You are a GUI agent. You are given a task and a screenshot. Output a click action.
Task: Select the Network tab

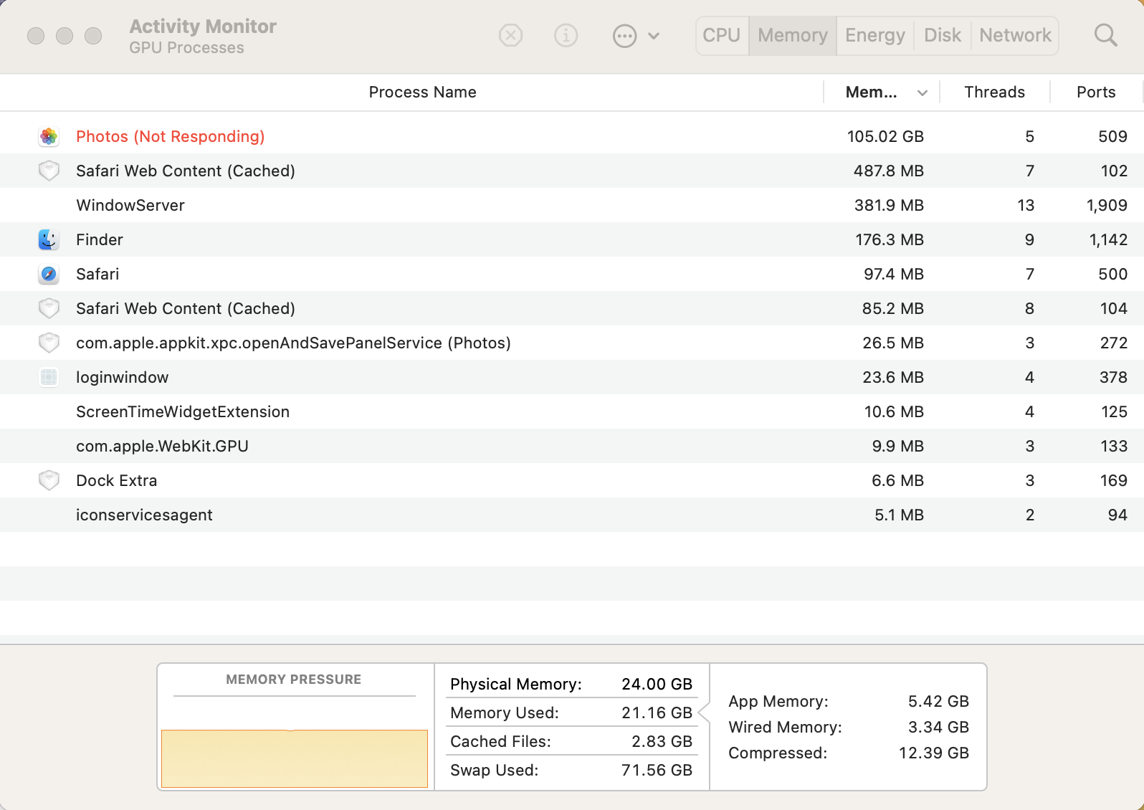click(1015, 35)
